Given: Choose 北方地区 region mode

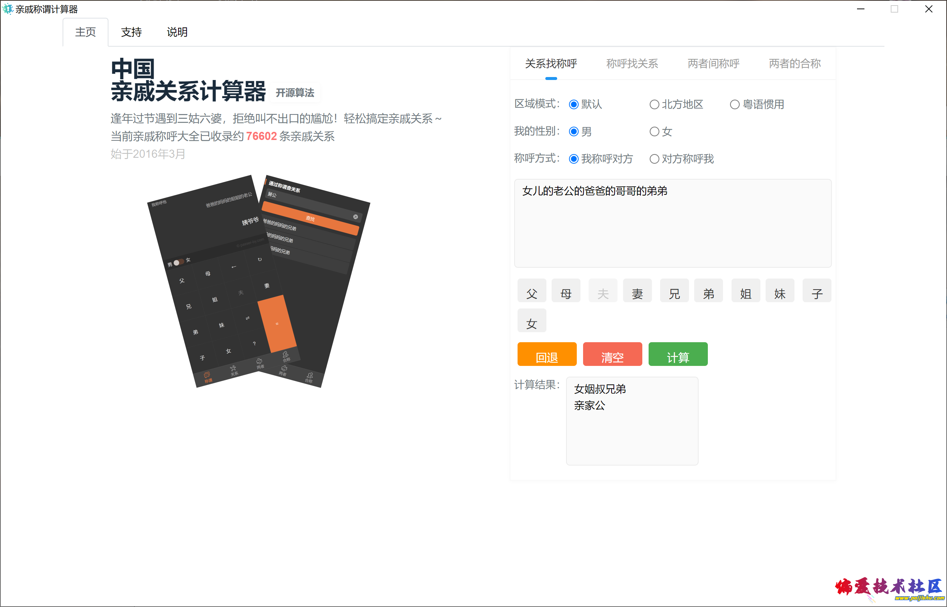Looking at the screenshot, I should click(x=654, y=104).
